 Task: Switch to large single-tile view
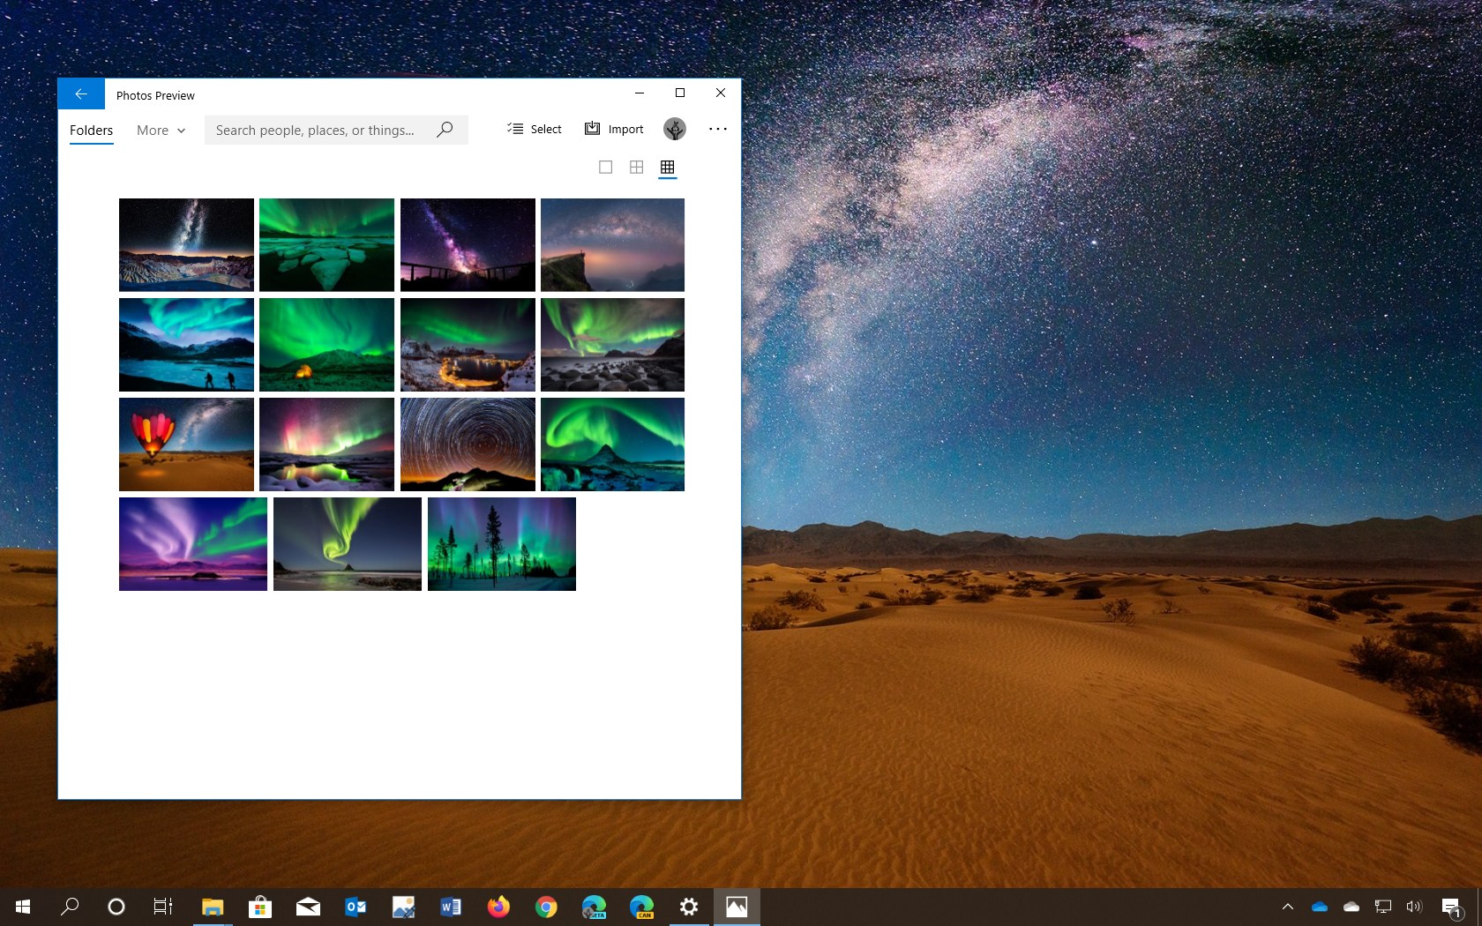coord(605,167)
